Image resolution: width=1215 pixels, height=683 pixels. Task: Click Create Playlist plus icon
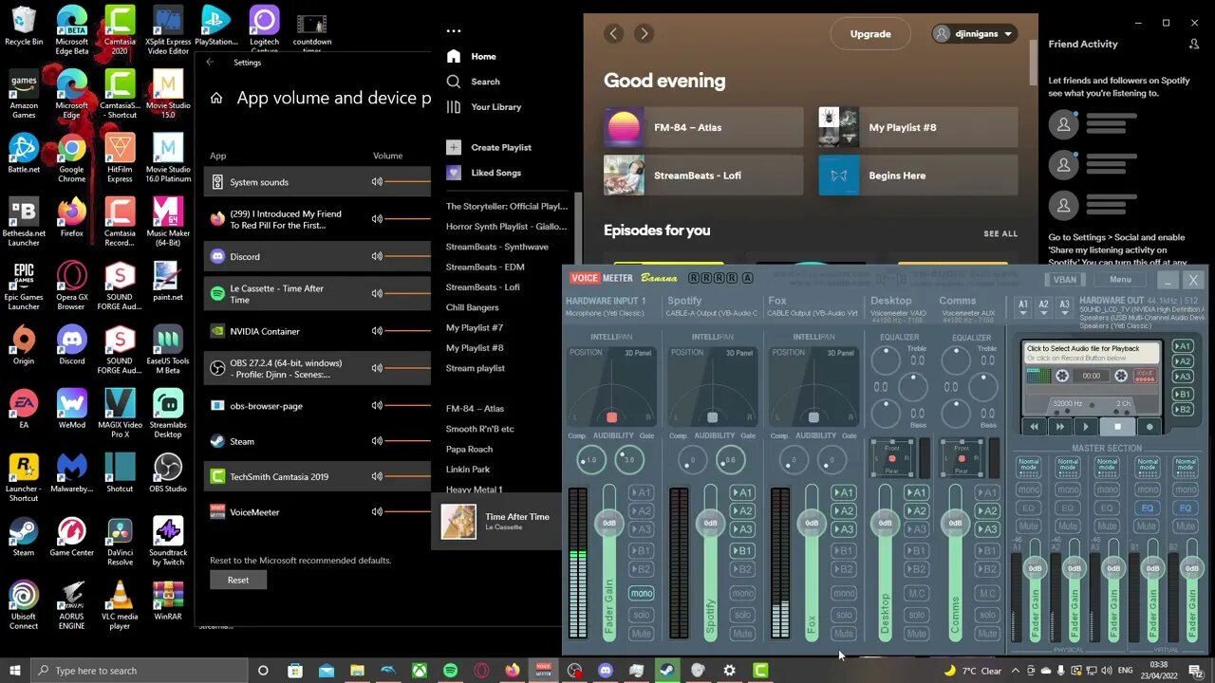[x=454, y=147]
